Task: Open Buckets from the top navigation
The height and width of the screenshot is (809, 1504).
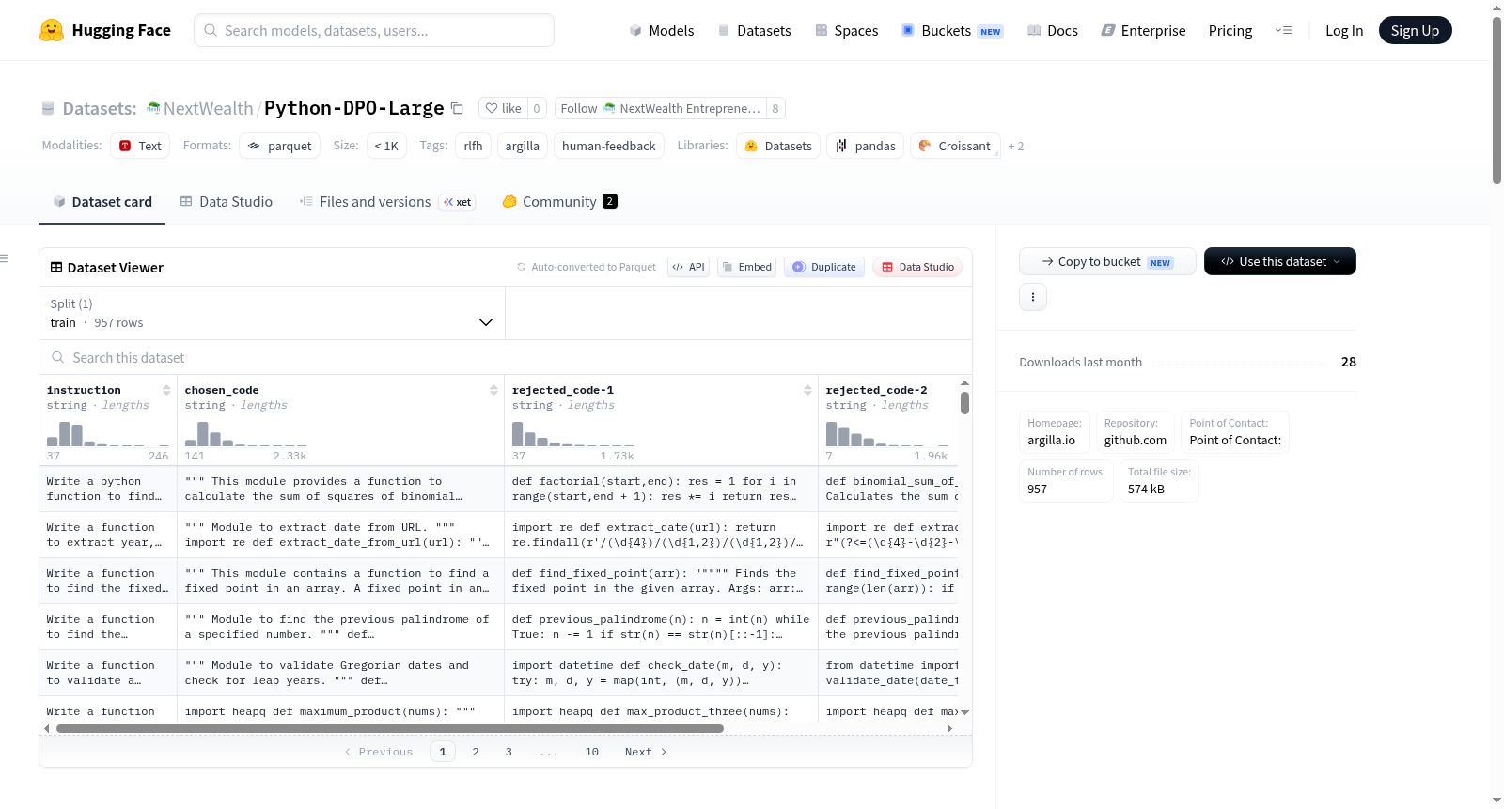Action: (952, 30)
